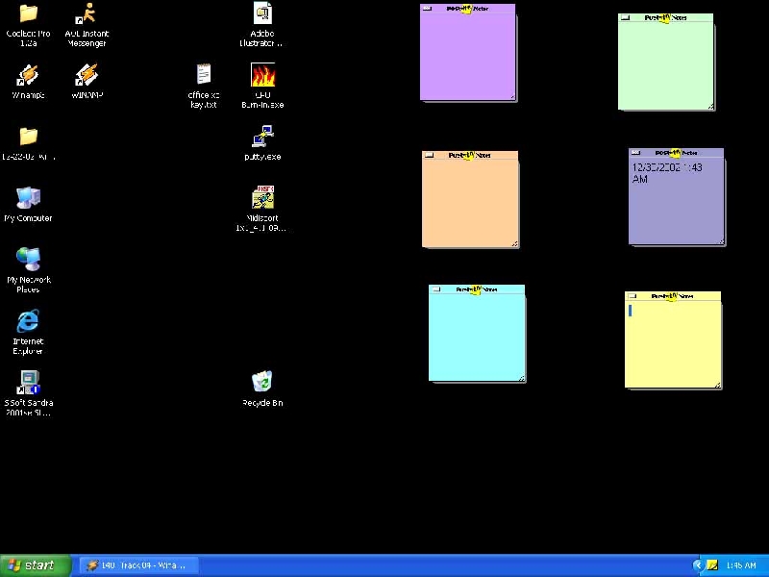769x577 pixels.
Task: Expand hidden tray icons with the arrow
Action: click(698, 565)
